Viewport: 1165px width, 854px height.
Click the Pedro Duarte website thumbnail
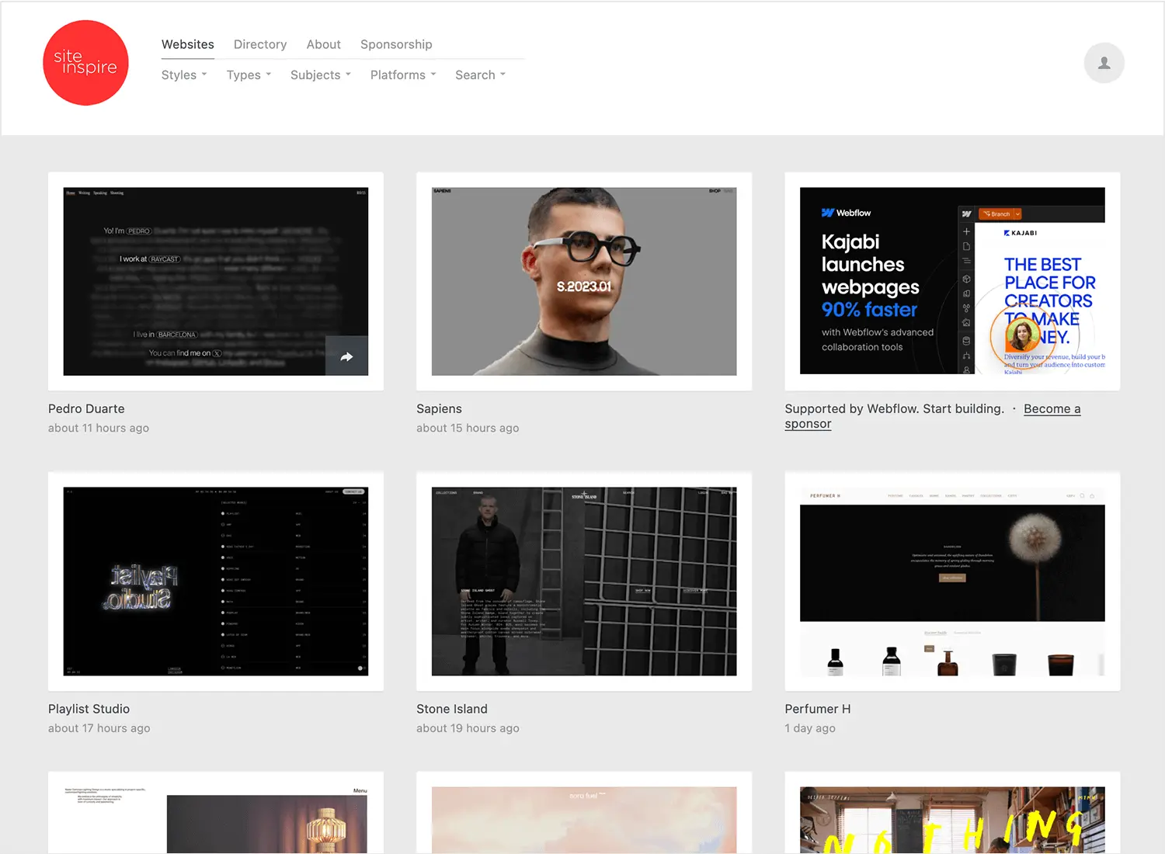point(216,281)
